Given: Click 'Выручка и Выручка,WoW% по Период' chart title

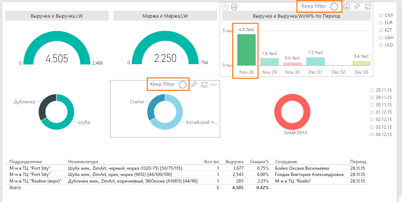Looking at the screenshot, I should point(296,16).
